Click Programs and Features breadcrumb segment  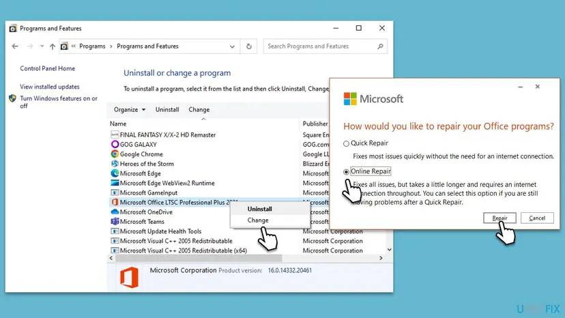147,46
